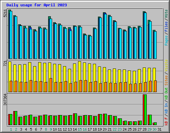Select day 31 on the x-axis
The width and height of the screenshot is (170, 133).
click(x=159, y=129)
